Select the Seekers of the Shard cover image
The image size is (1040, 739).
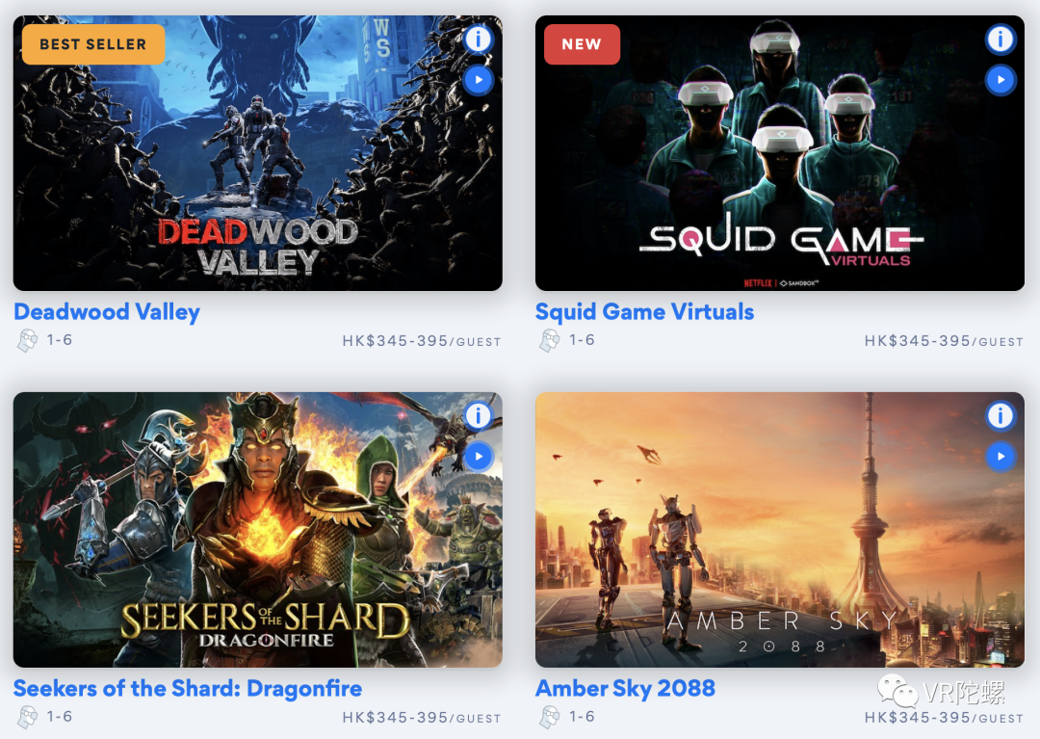pyautogui.click(x=257, y=530)
